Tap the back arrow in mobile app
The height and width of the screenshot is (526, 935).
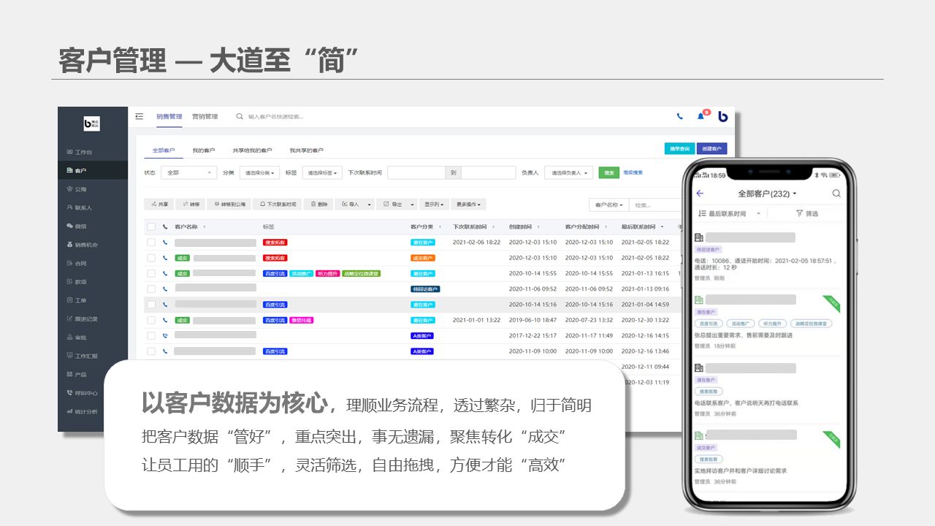pos(700,194)
